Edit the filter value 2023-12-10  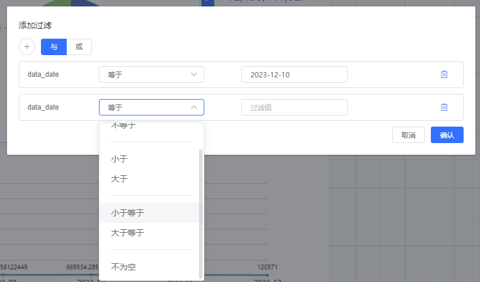(x=294, y=74)
